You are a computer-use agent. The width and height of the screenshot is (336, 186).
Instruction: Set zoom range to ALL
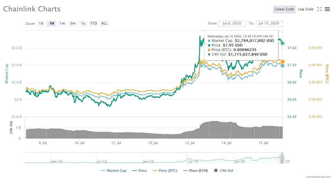coord(104,23)
